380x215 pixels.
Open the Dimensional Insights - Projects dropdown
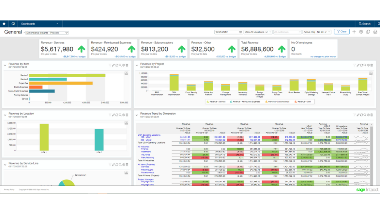(x=47, y=33)
